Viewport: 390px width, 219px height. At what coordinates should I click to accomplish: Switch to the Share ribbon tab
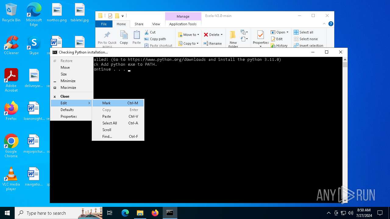coord(139,24)
